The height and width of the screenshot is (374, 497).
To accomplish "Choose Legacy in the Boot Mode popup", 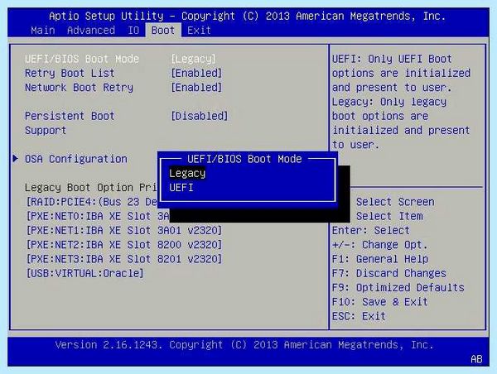I will tap(187, 174).
